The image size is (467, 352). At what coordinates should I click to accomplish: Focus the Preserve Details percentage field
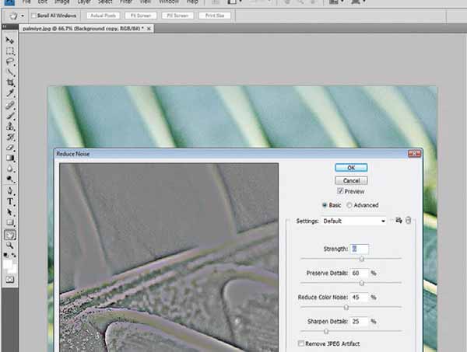tap(360, 273)
